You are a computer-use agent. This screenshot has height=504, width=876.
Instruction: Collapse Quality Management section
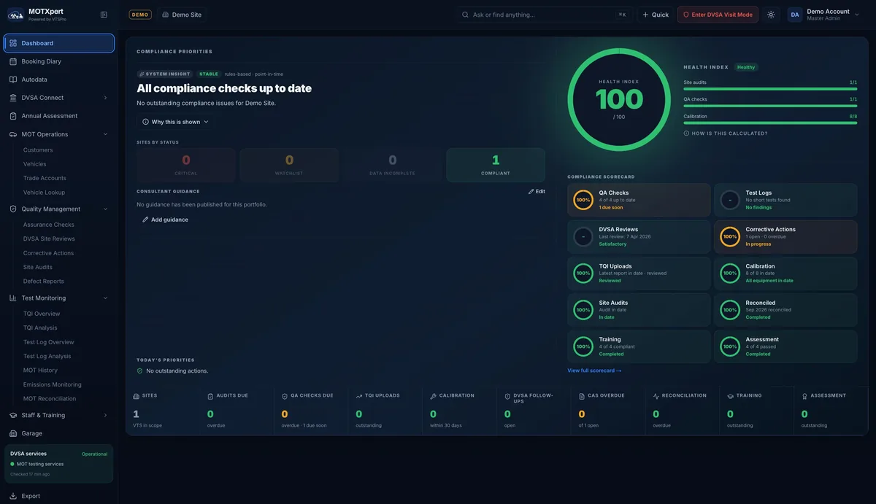pyautogui.click(x=105, y=209)
